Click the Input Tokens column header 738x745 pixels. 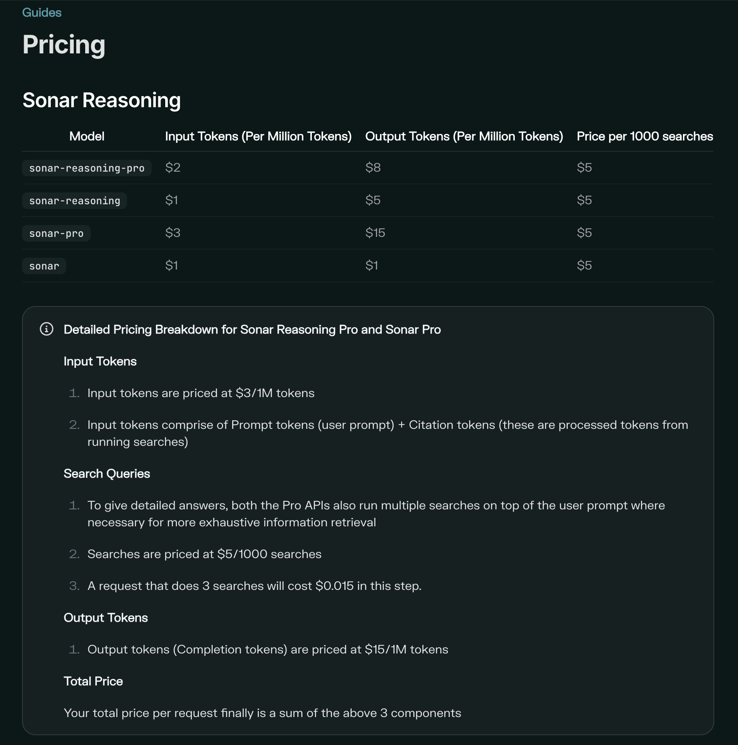(x=258, y=136)
